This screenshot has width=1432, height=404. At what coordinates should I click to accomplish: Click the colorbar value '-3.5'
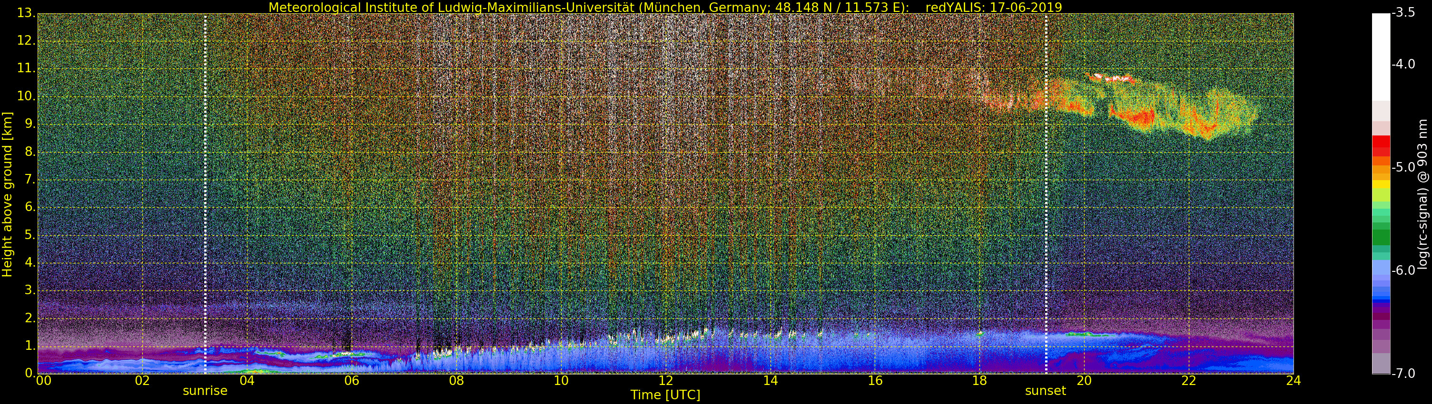(1403, 13)
